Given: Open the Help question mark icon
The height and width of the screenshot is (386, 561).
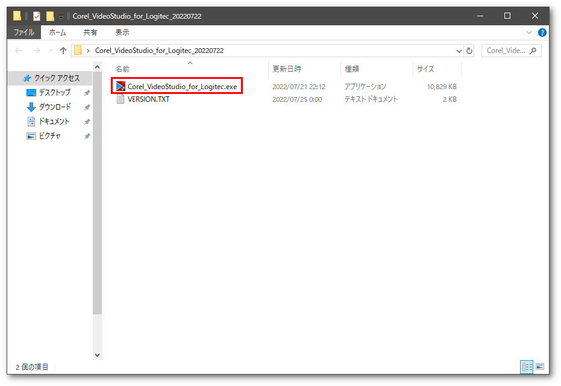Looking at the screenshot, I should (542, 33).
